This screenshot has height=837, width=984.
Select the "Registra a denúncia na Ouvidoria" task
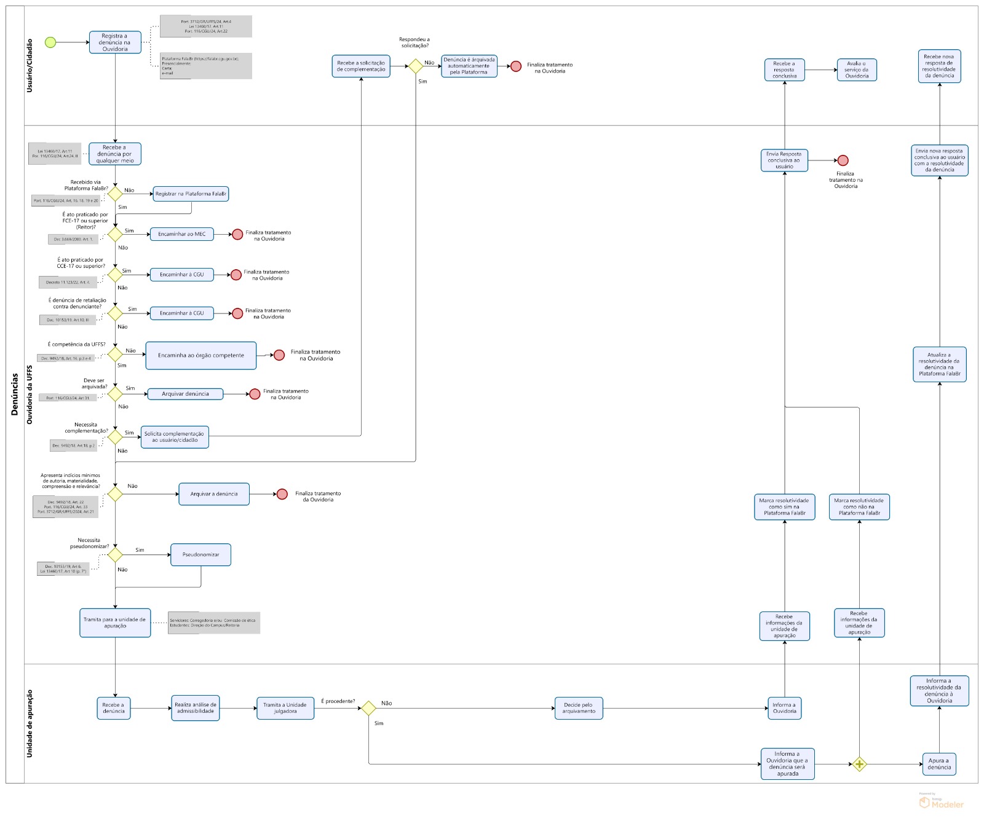tap(115, 42)
